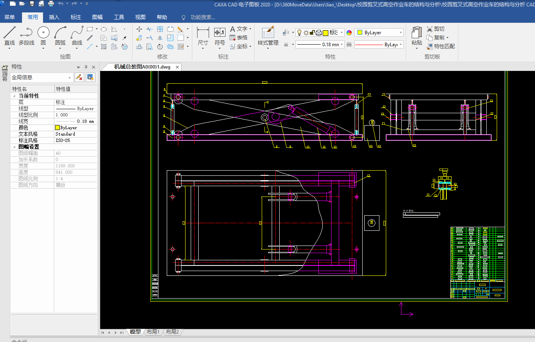Viewport: 535px width, 342px height.
Task: Click the new document icon
Action: [12, 4]
